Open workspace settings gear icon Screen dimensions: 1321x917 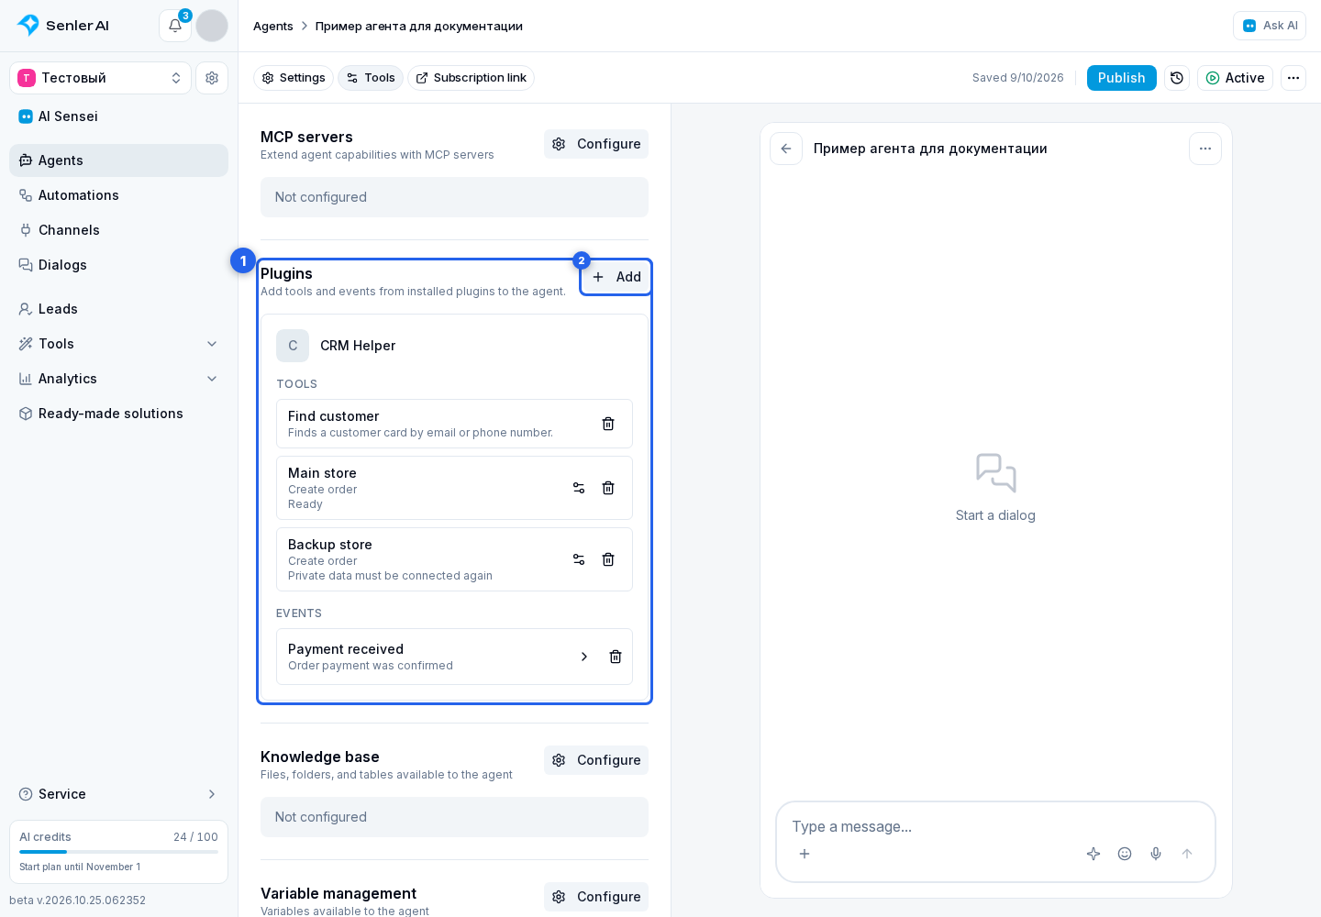pyautogui.click(x=212, y=78)
